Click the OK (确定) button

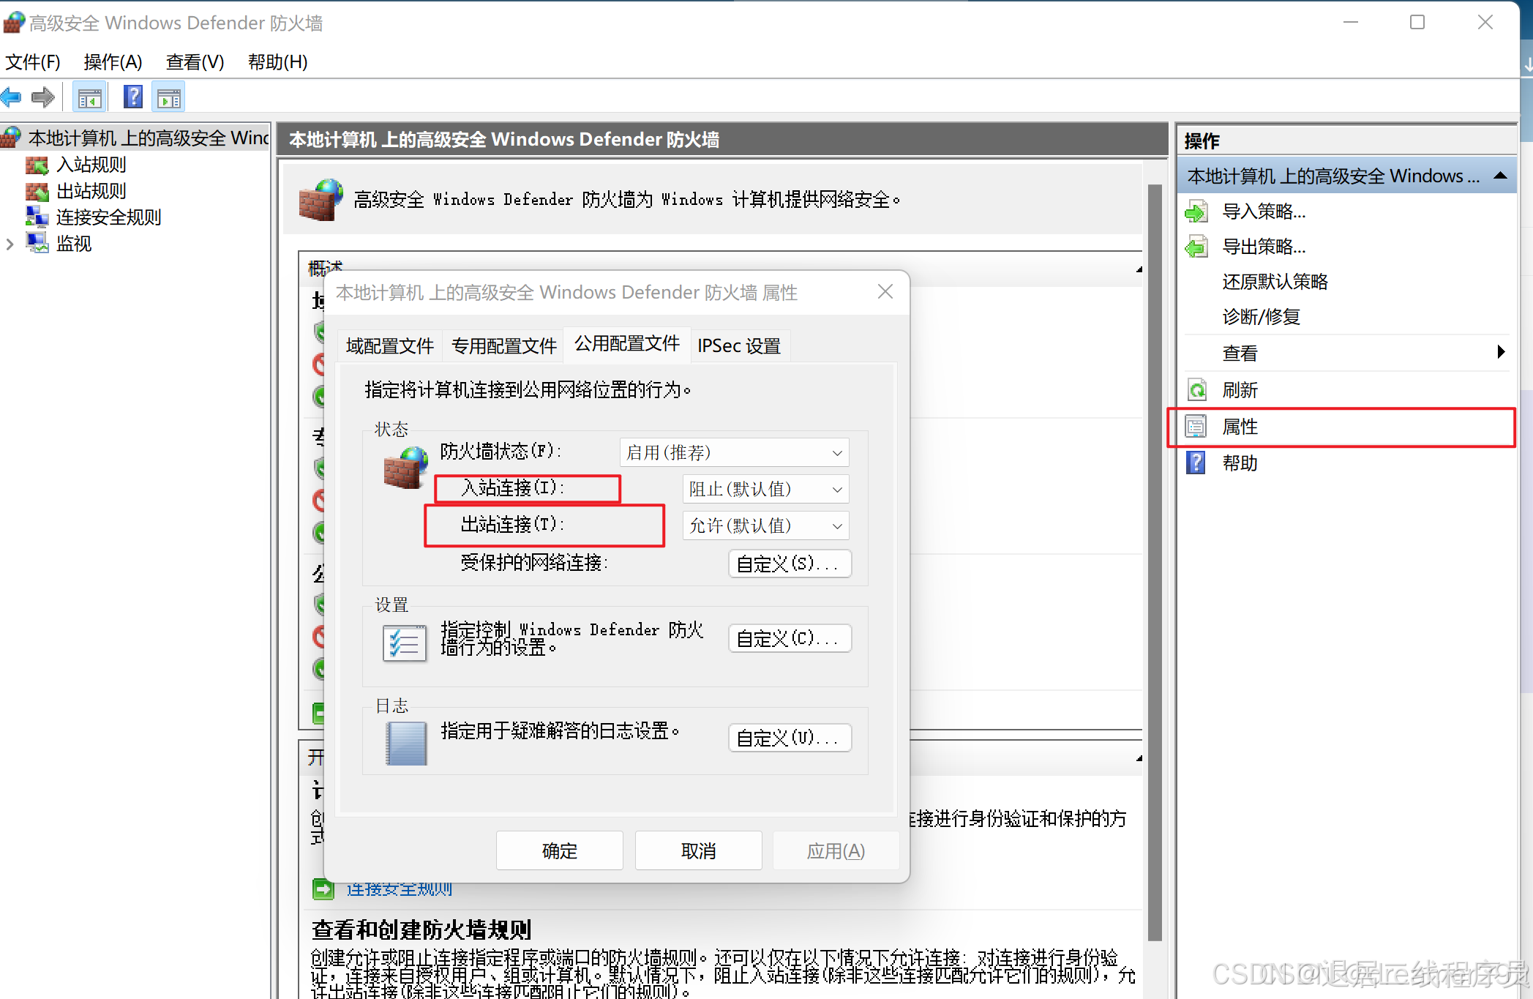(x=560, y=850)
